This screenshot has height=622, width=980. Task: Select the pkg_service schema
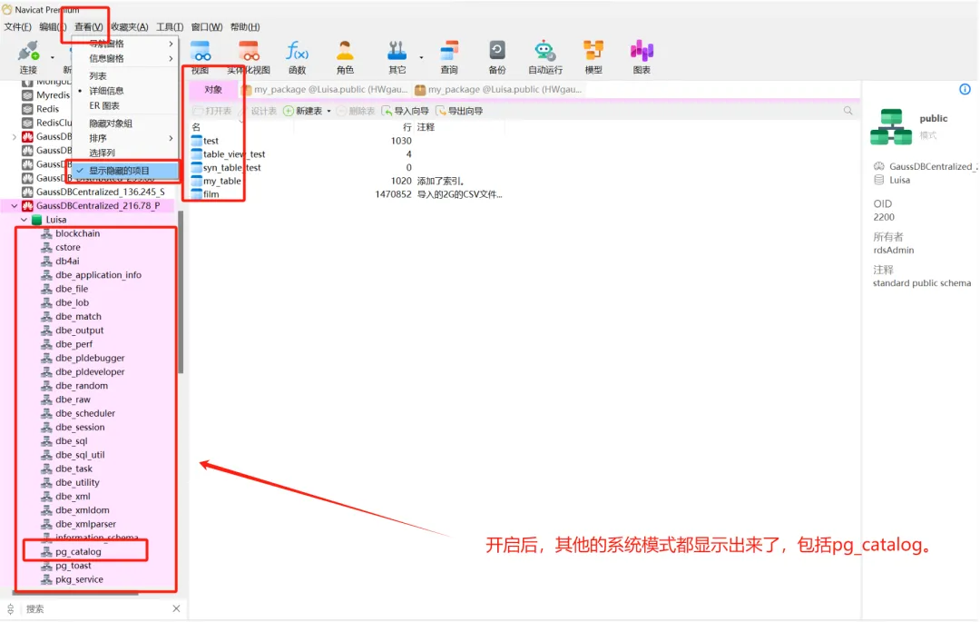pyautogui.click(x=79, y=579)
